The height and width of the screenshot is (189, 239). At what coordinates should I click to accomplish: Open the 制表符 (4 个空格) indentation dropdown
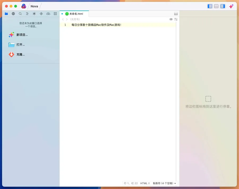point(164,183)
